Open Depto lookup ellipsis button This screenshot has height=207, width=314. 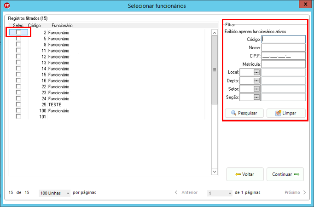(256, 80)
